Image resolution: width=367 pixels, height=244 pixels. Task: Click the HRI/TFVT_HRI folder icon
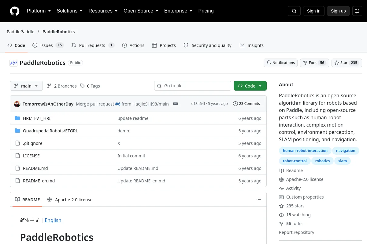(x=17, y=118)
